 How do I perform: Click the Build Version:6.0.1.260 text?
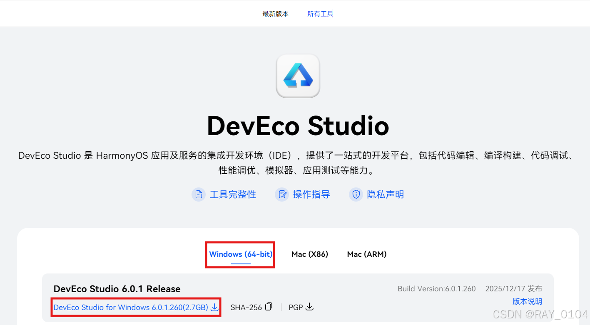pos(437,289)
